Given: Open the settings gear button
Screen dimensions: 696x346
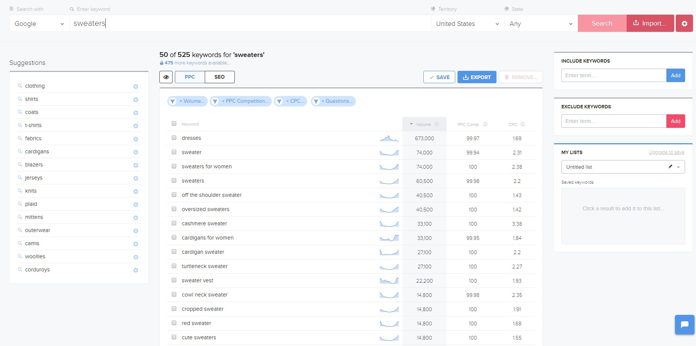Looking at the screenshot, I should click(684, 23).
